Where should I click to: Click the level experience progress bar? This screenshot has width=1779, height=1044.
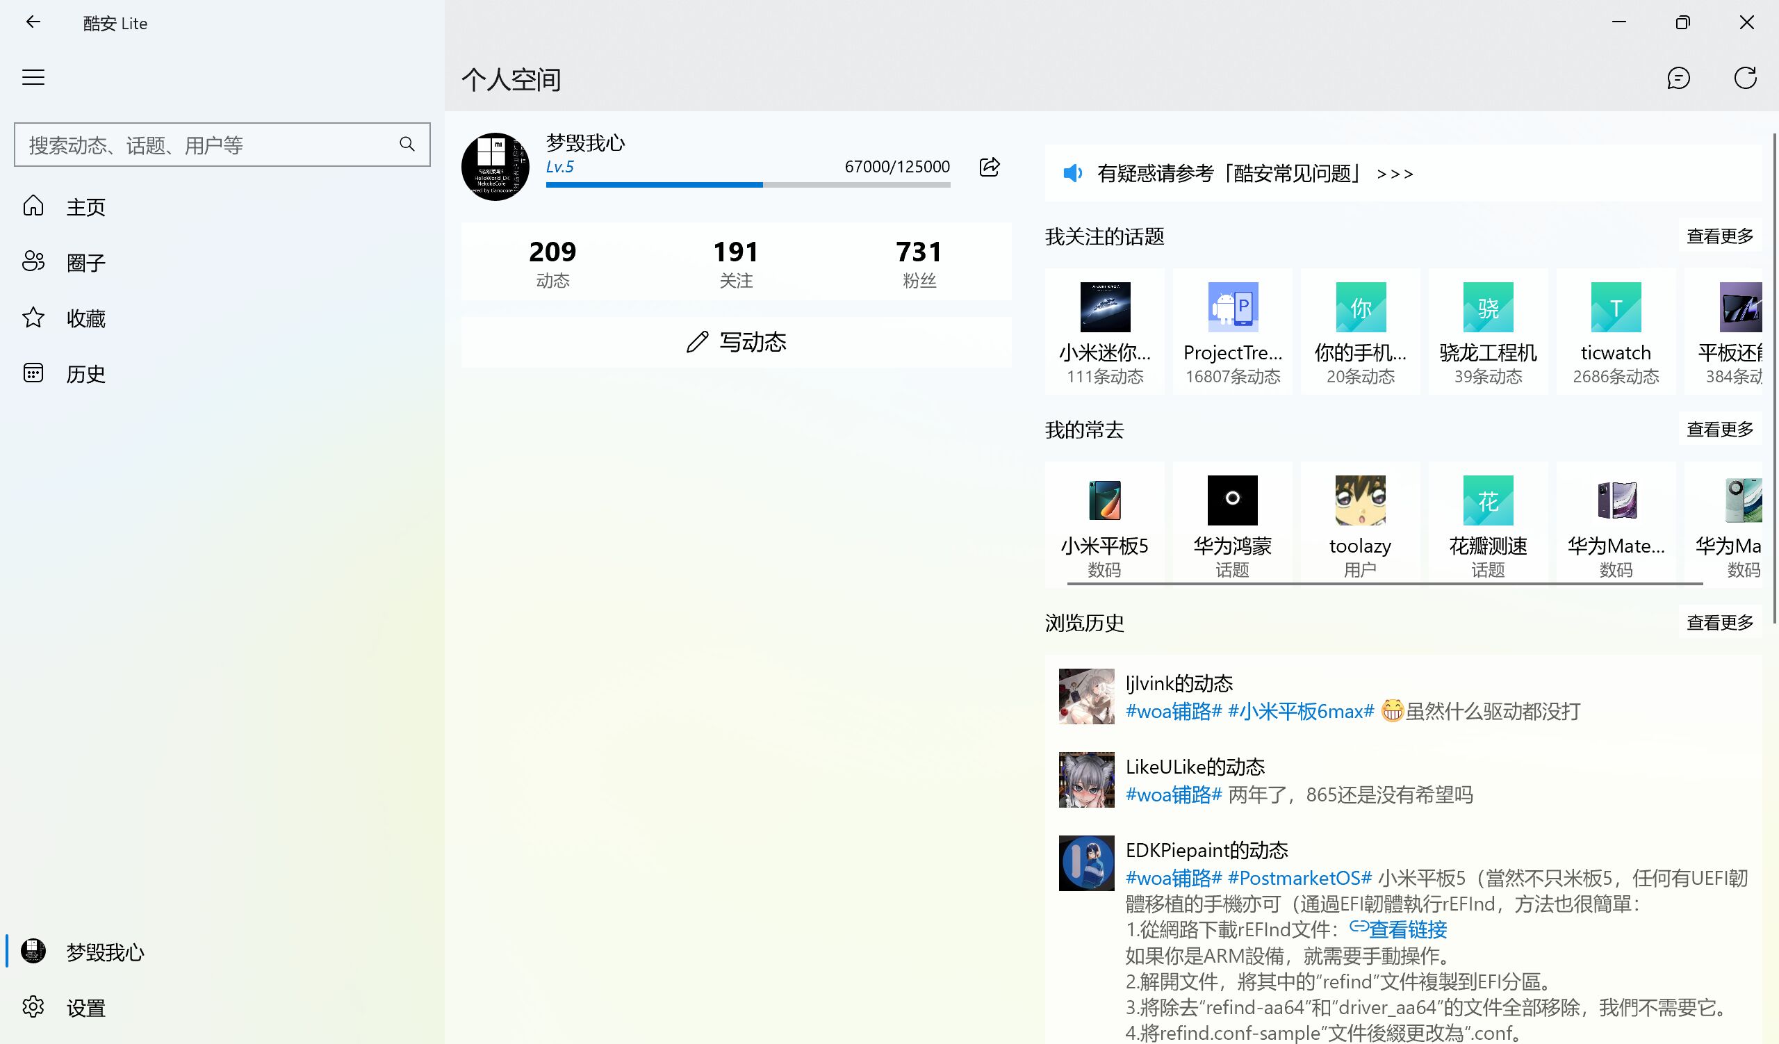pos(748,185)
